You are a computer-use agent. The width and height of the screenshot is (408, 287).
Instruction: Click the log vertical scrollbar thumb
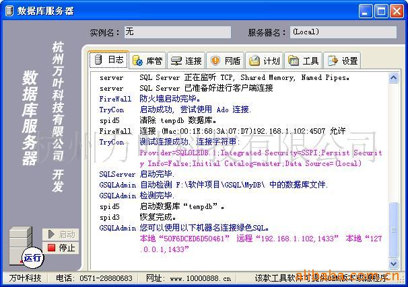click(x=393, y=230)
